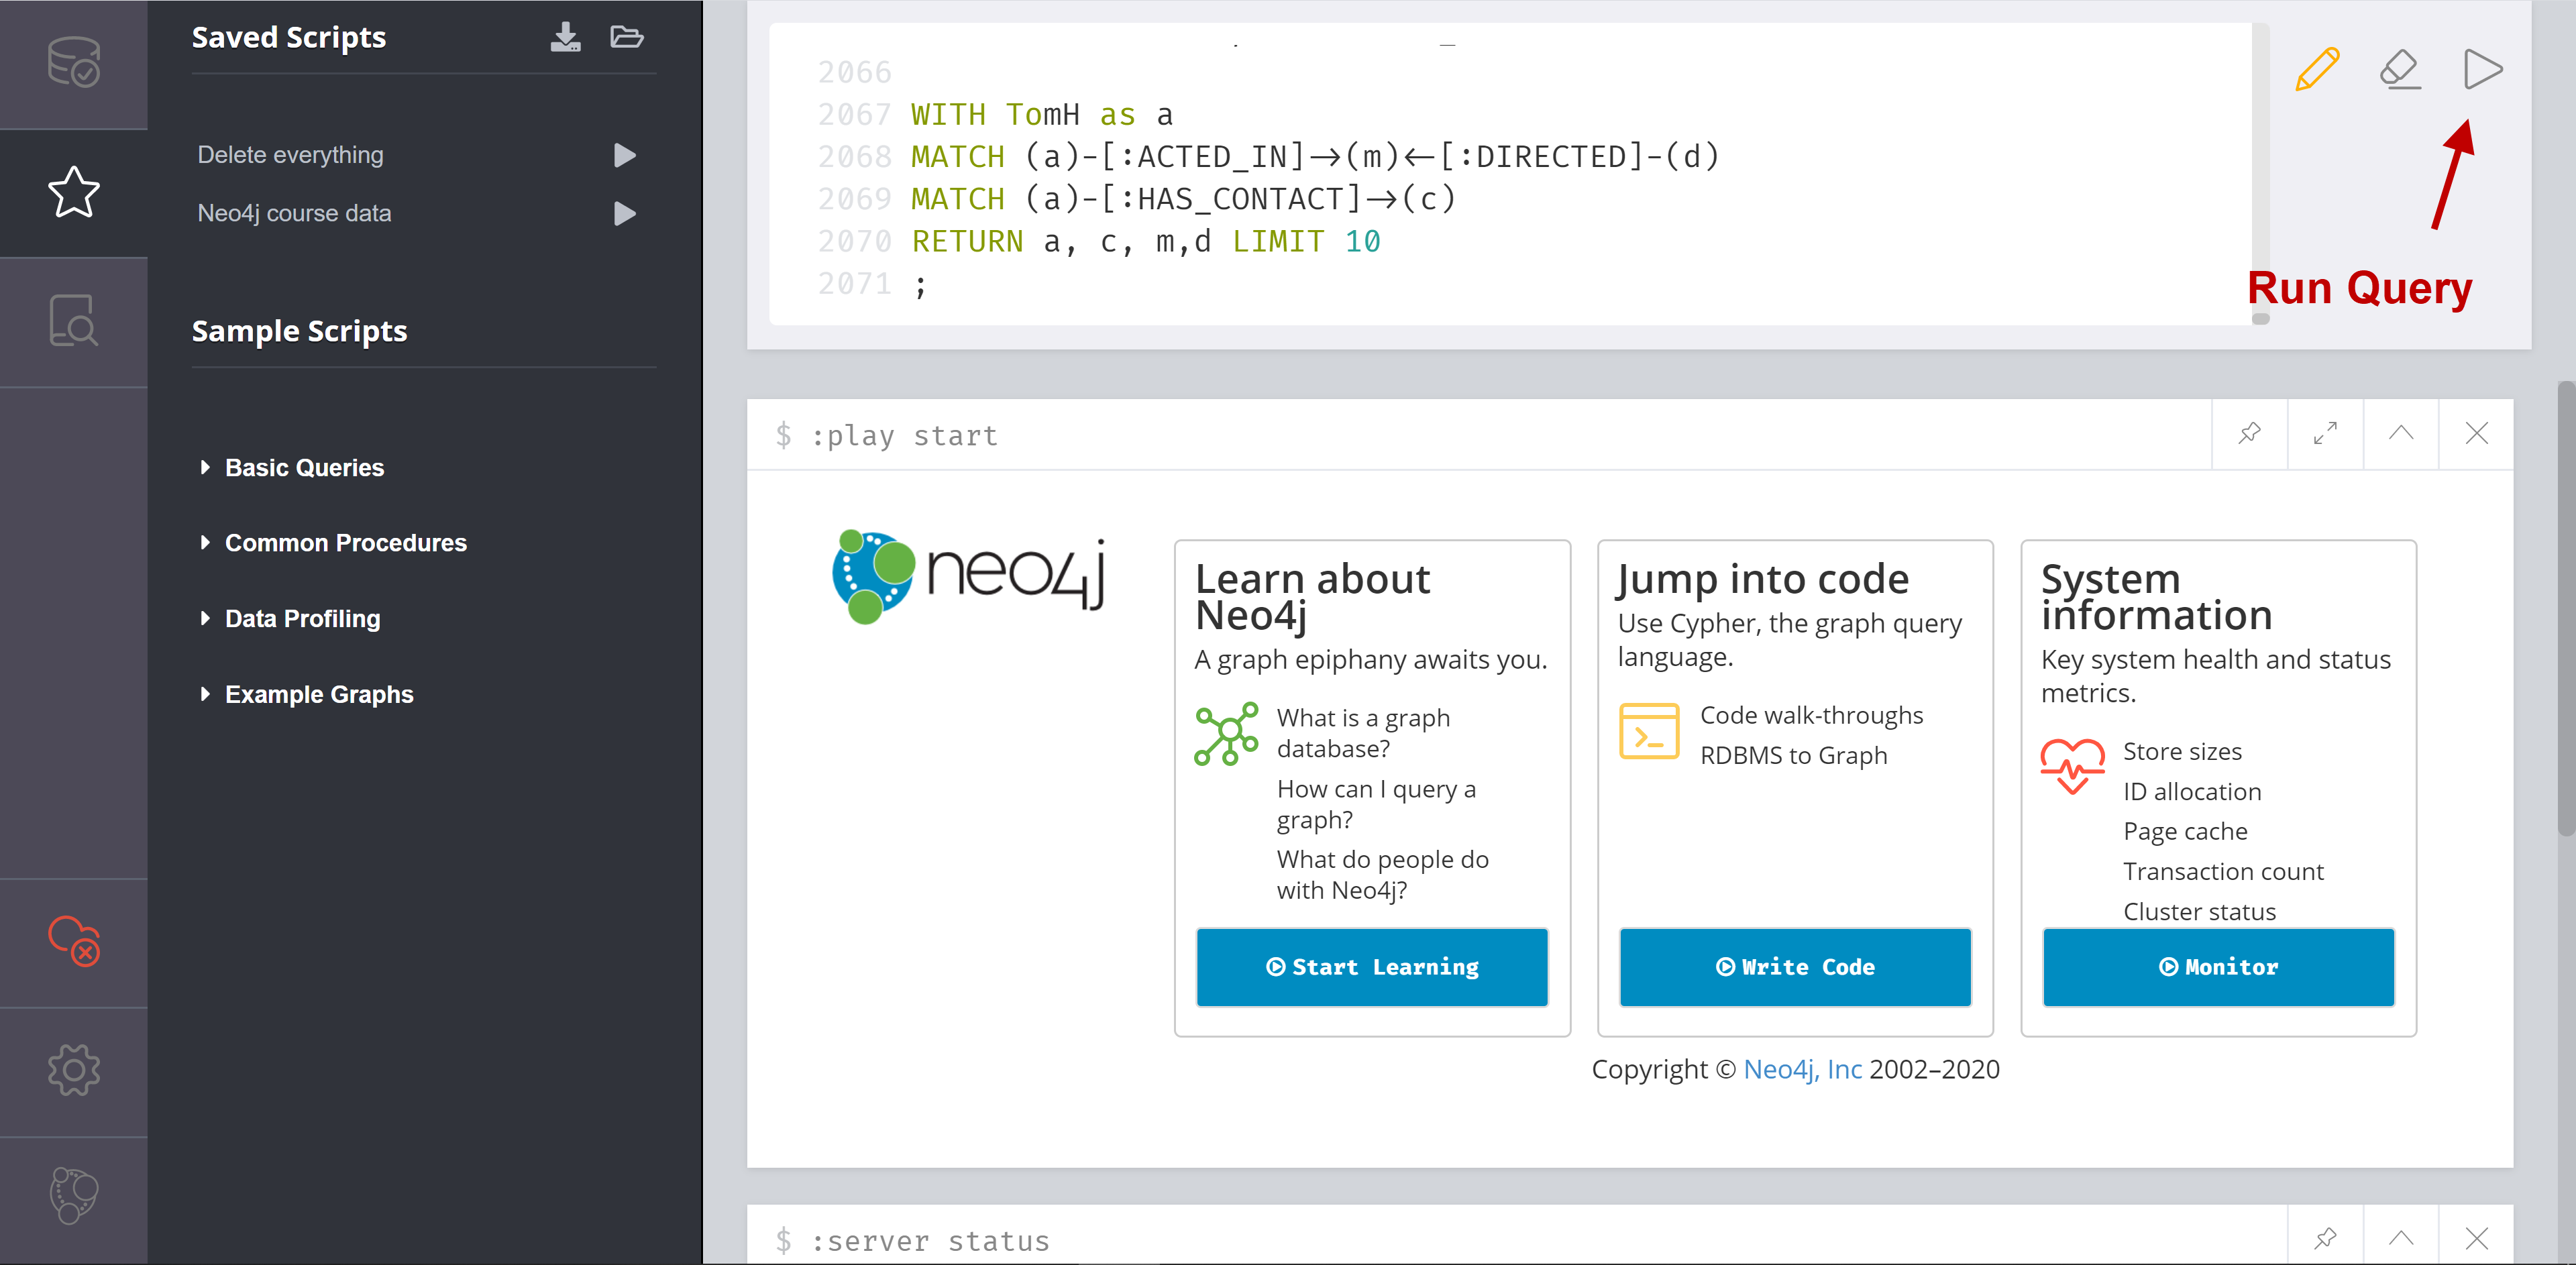
Task: Clear the editor with the eraser icon
Action: (x=2400, y=69)
